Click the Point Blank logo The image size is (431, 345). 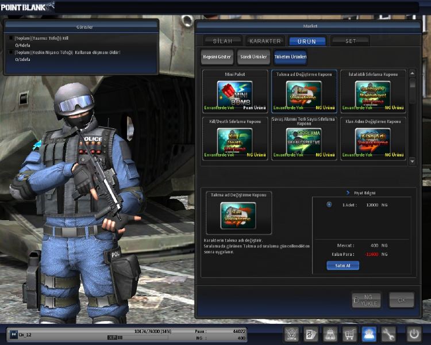pos(26,7)
